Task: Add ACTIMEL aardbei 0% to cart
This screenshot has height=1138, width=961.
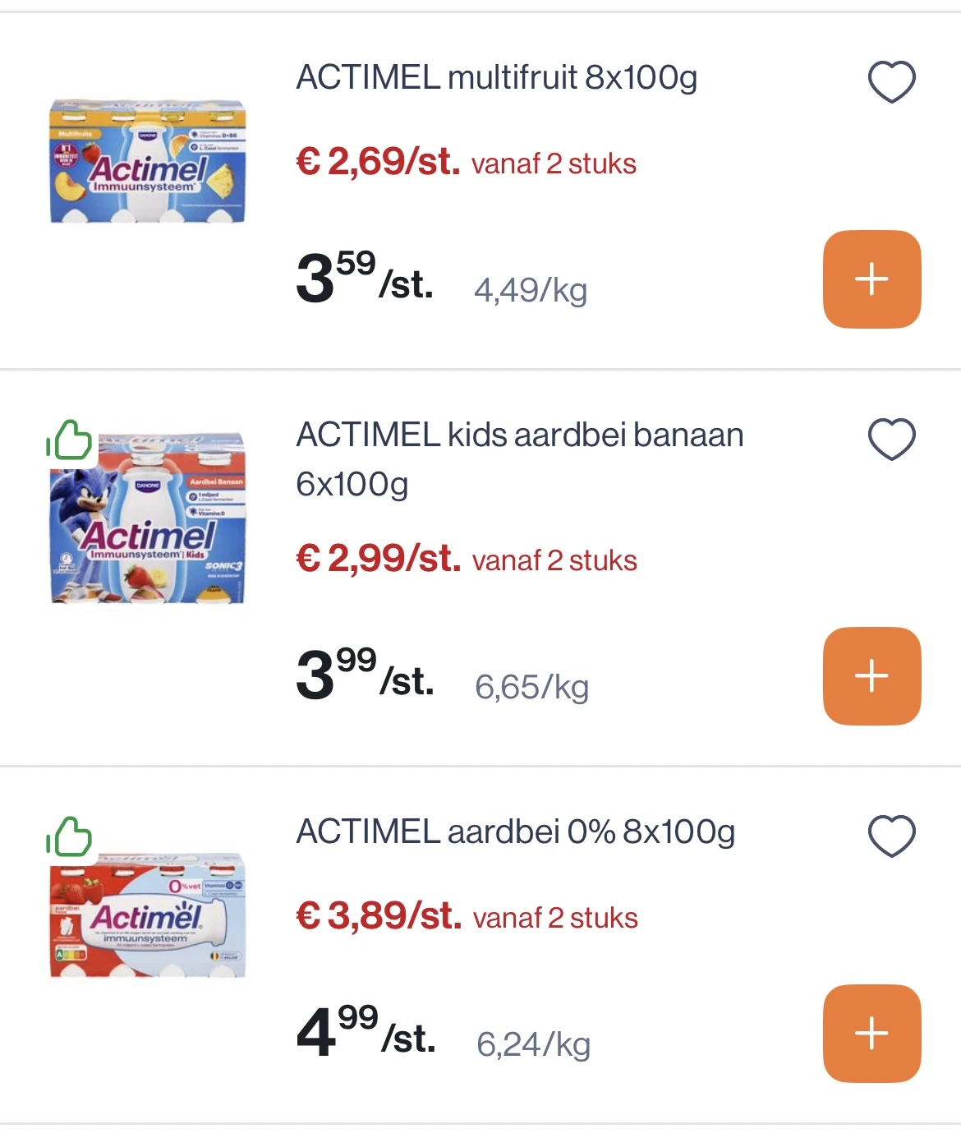Action: [871, 1034]
